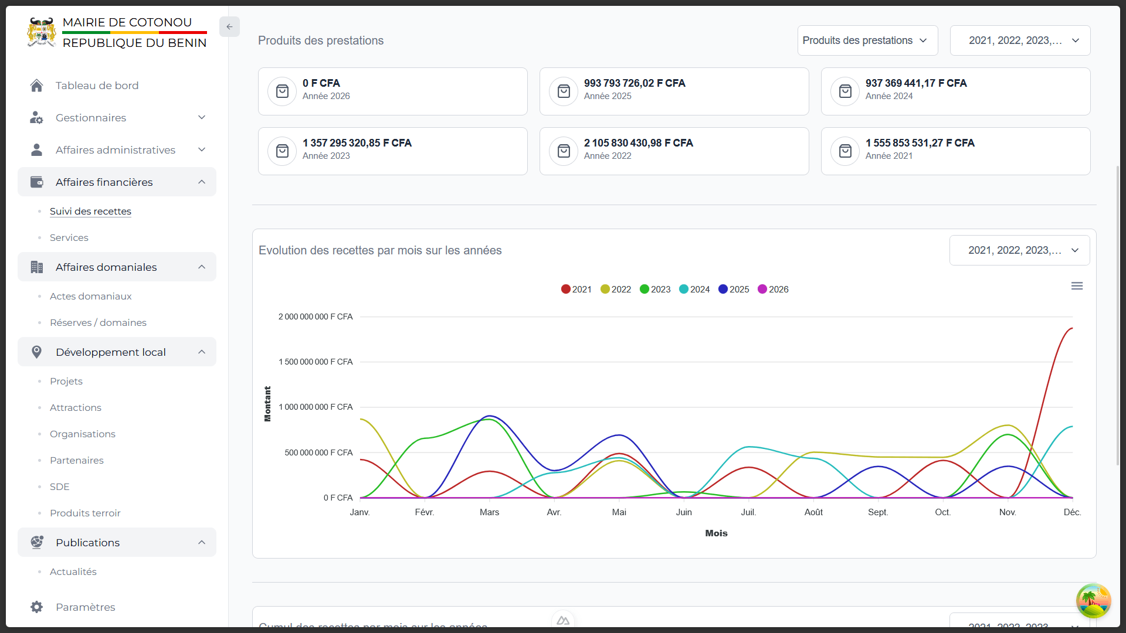The width and height of the screenshot is (1126, 633).
Task: Click the Tableau de bord home icon
Action: tap(36, 85)
